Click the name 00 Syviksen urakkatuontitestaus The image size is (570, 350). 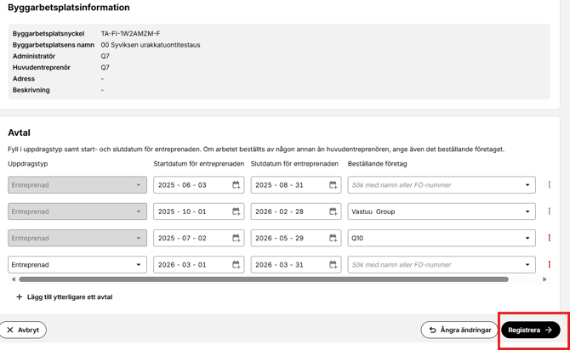tap(151, 45)
